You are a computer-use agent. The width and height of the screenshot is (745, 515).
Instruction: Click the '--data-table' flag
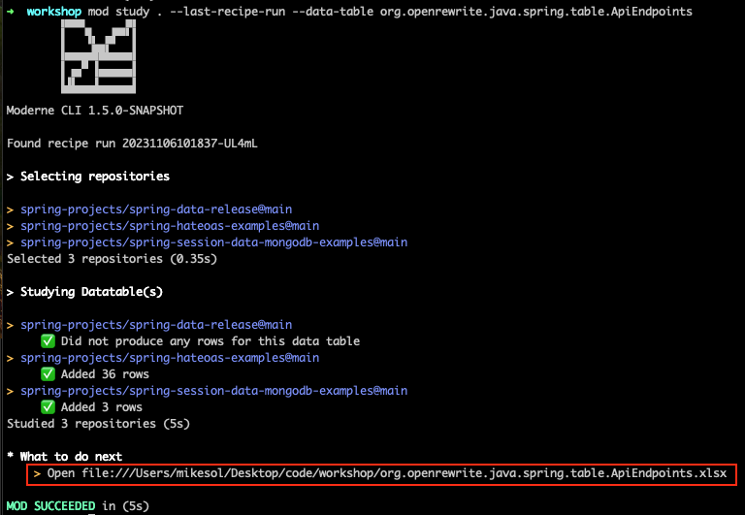[x=333, y=12]
